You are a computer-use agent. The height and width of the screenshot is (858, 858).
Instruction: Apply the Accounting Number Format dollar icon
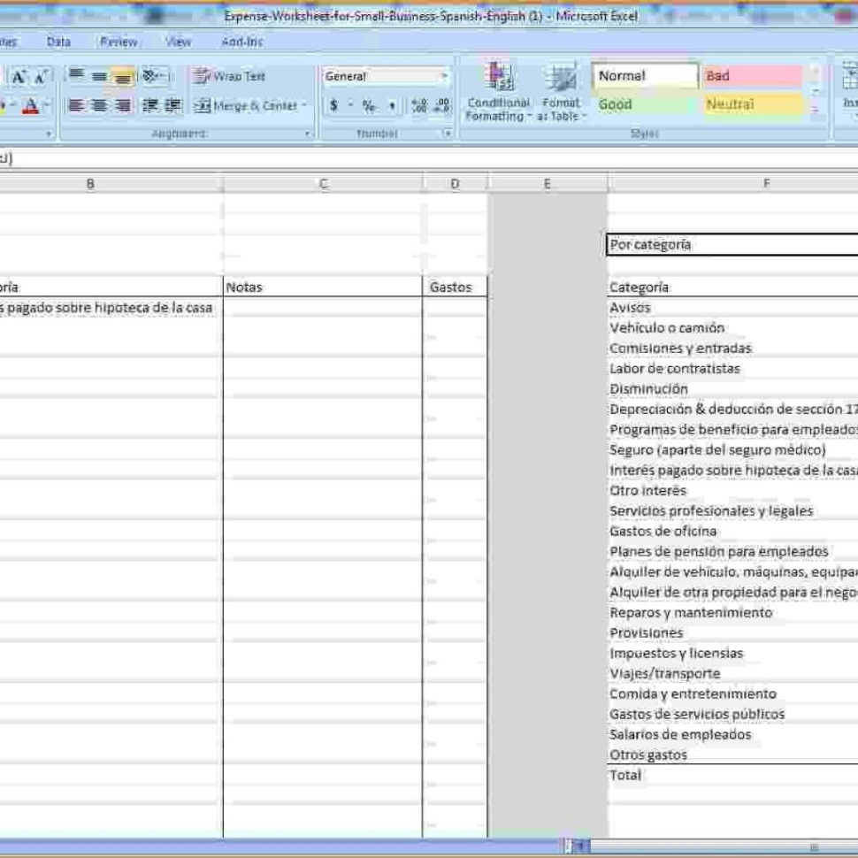333,104
